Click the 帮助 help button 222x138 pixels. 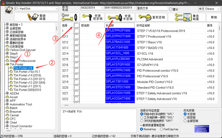[214, 17]
